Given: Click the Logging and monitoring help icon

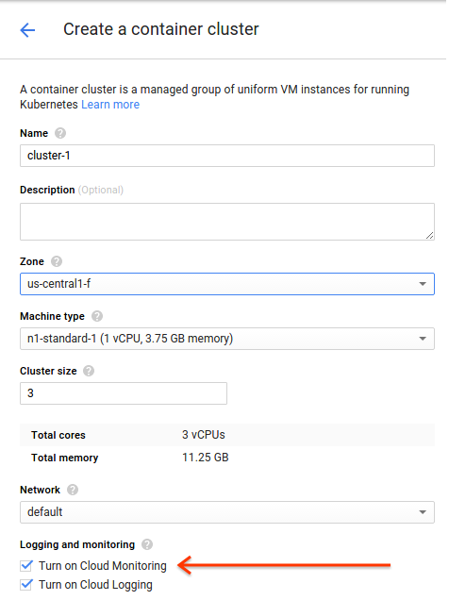Looking at the screenshot, I should click(147, 544).
